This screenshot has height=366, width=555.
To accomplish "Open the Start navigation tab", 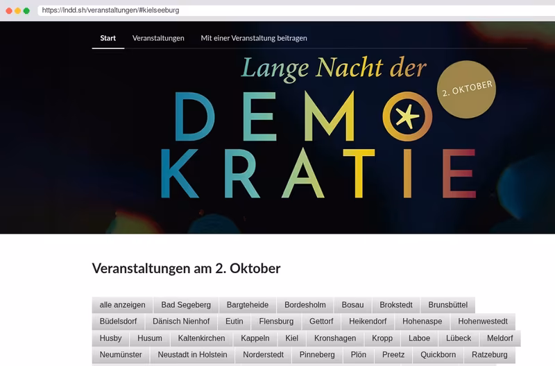I will [108, 38].
